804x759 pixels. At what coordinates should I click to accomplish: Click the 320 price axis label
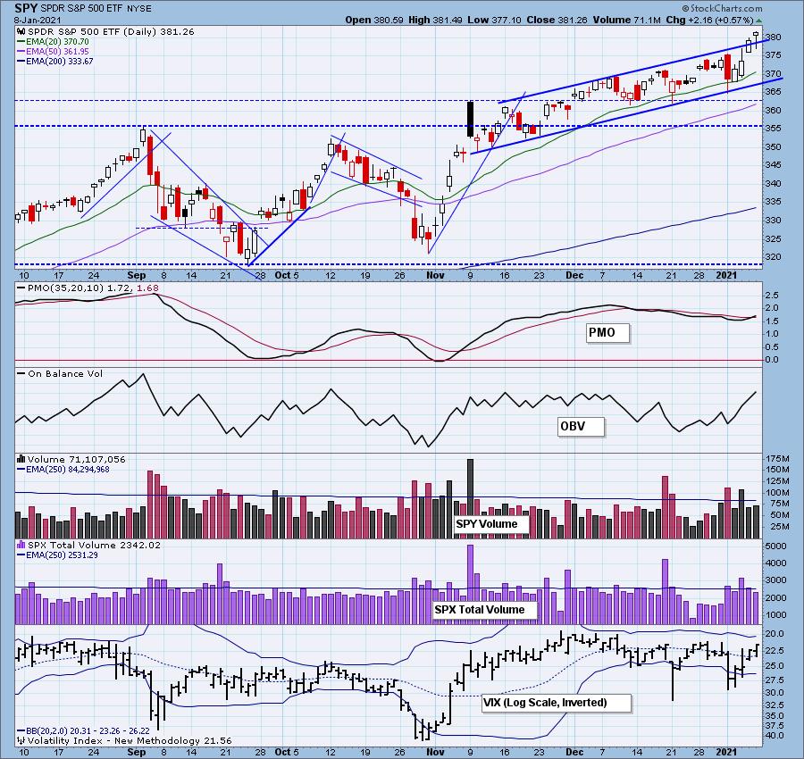click(775, 257)
